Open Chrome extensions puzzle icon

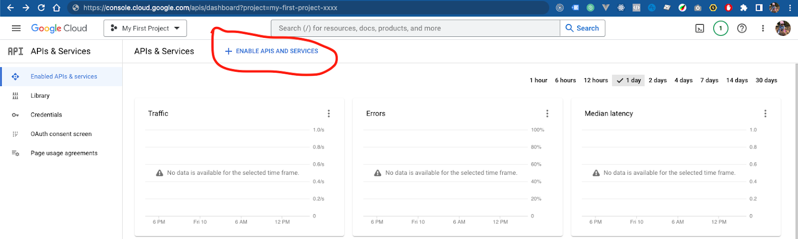744,7
